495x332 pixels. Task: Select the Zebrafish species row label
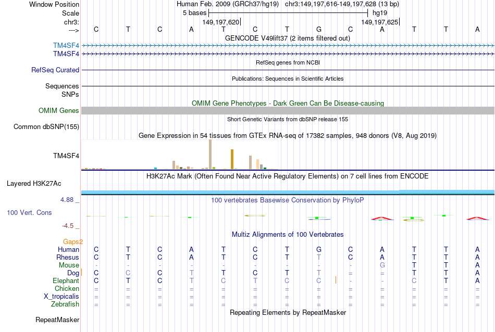pyautogui.click(x=65, y=304)
